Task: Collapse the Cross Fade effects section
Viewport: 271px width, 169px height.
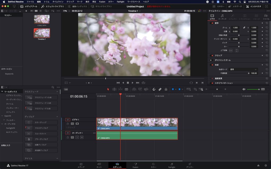Action: [x=57, y=91]
